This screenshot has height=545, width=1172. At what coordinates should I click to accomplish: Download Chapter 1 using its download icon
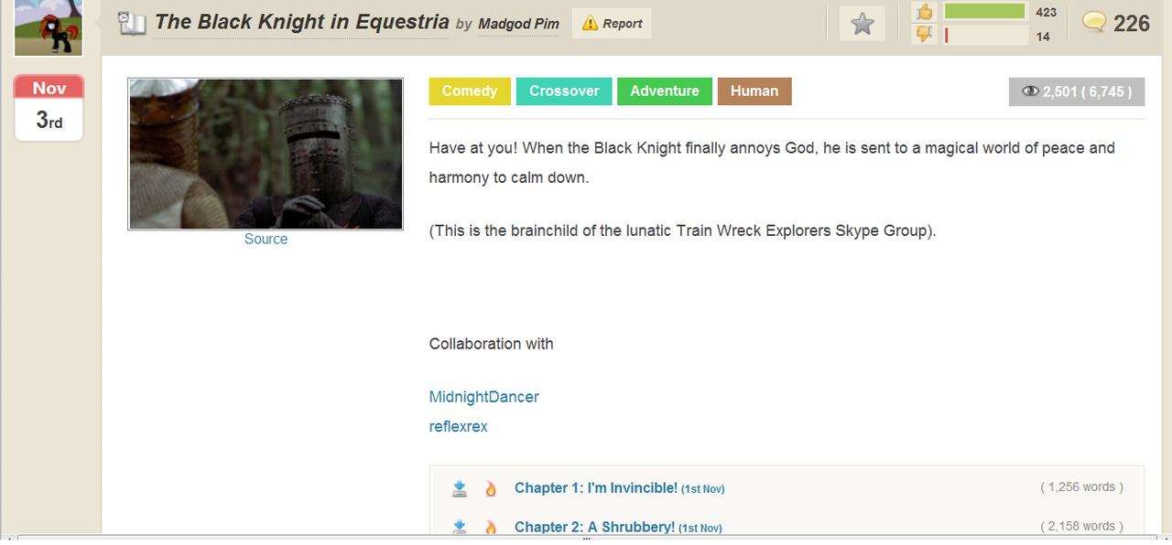coord(460,488)
